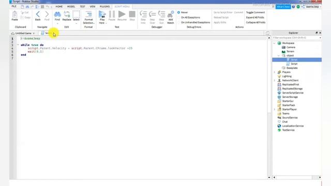Switch to the HOME ribbon tab
Screen dimensions: 331x186
[59, 7]
